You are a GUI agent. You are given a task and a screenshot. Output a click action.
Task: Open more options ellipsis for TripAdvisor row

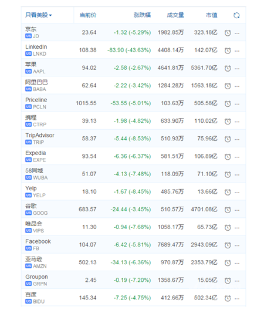[x=237, y=139]
